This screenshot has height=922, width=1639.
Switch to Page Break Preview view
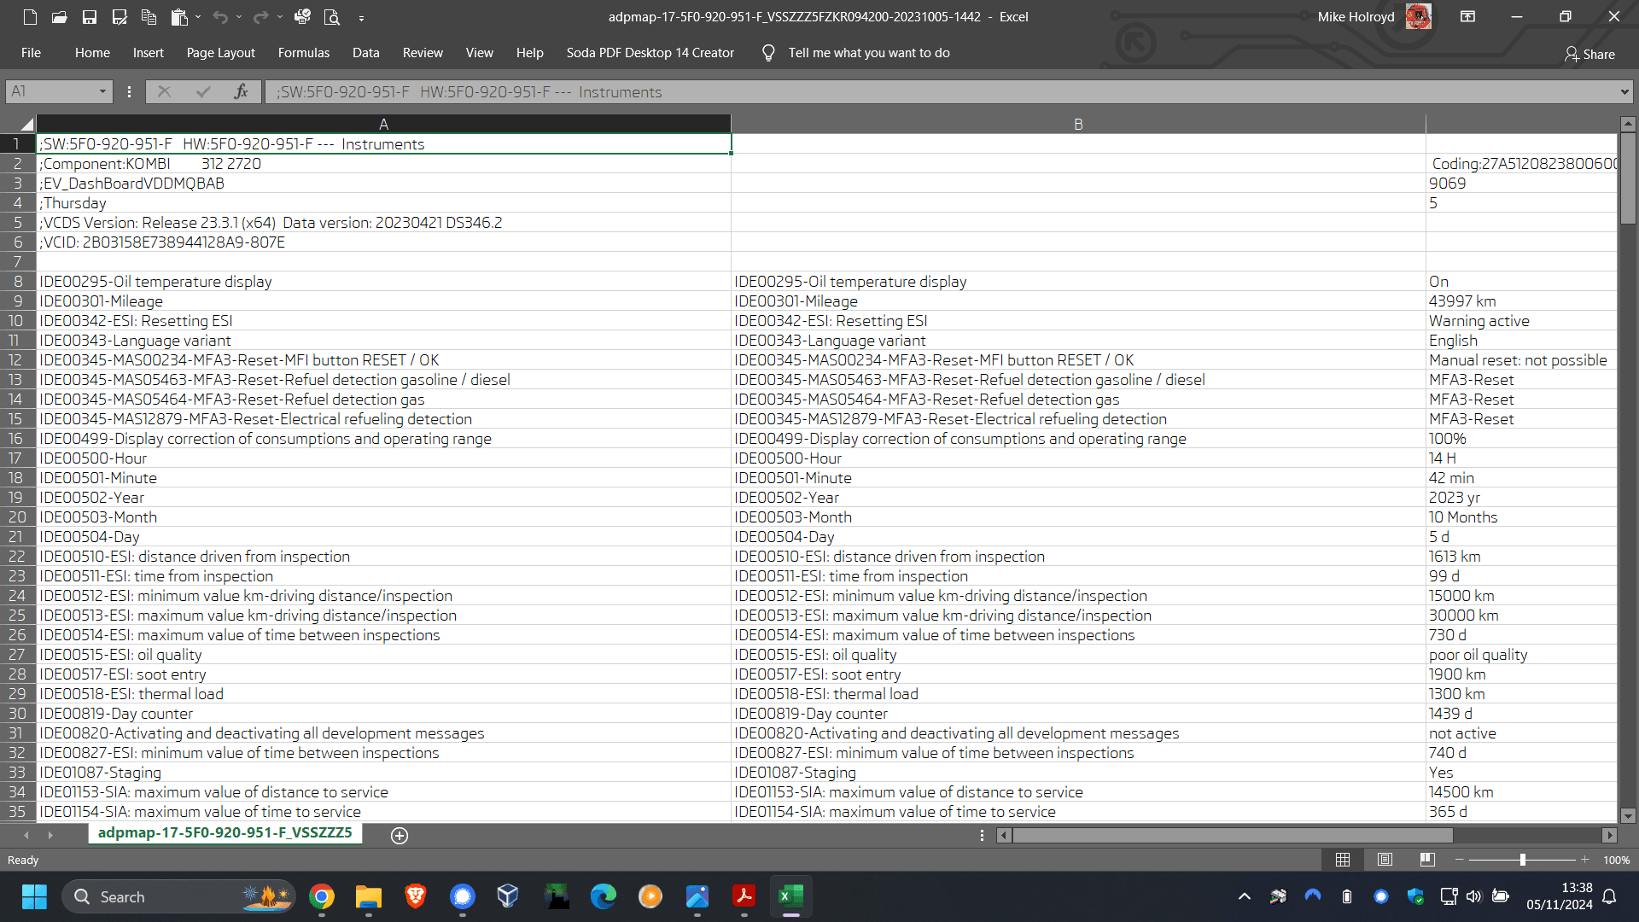(1427, 860)
